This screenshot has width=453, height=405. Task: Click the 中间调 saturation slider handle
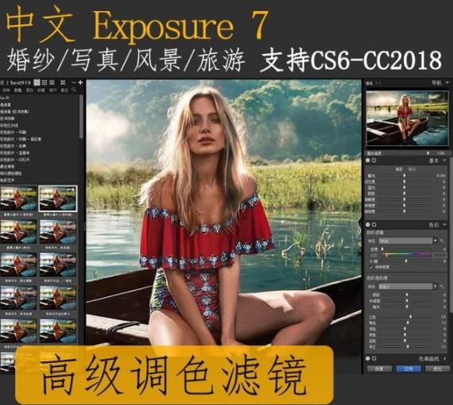tap(407, 301)
